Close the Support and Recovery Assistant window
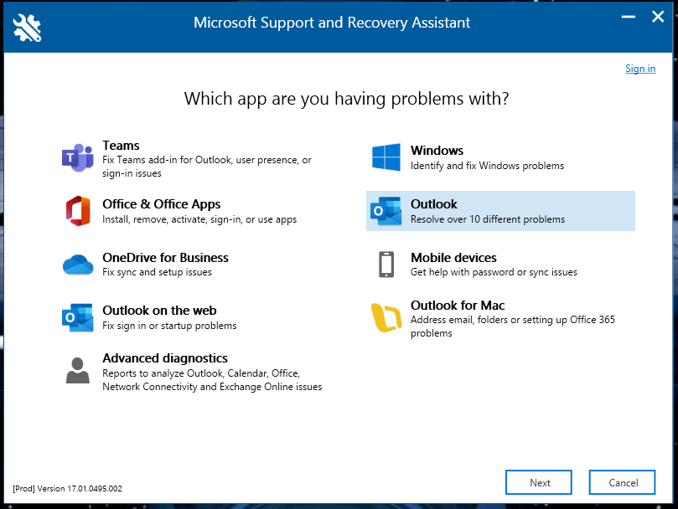Viewport: 678px width, 509px height. (658, 17)
